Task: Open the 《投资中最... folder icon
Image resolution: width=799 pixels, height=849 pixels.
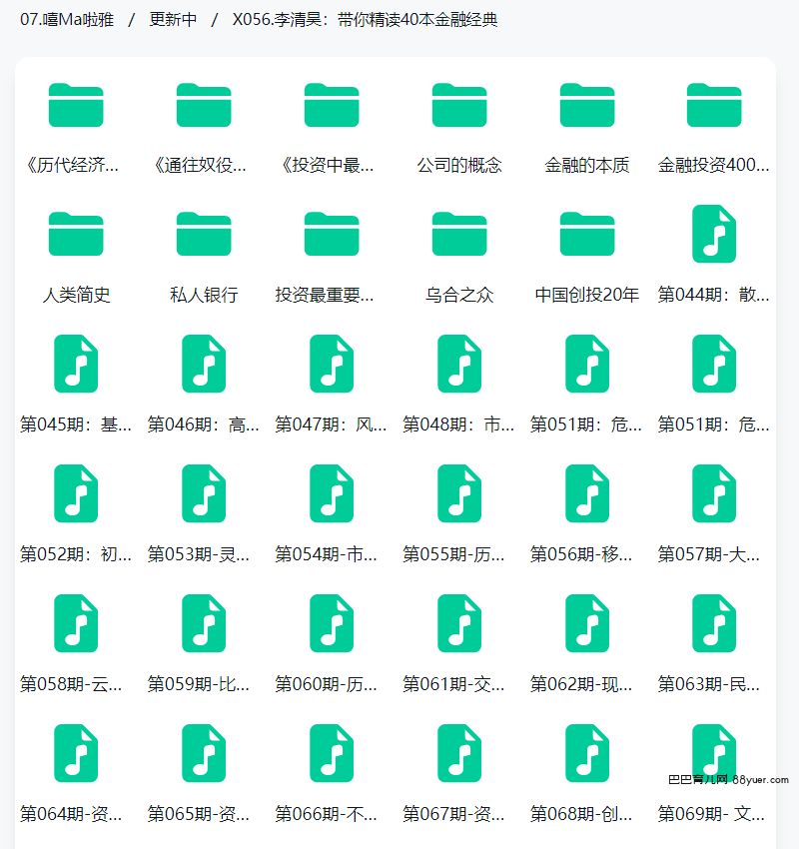Action: (x=332, y=105)
